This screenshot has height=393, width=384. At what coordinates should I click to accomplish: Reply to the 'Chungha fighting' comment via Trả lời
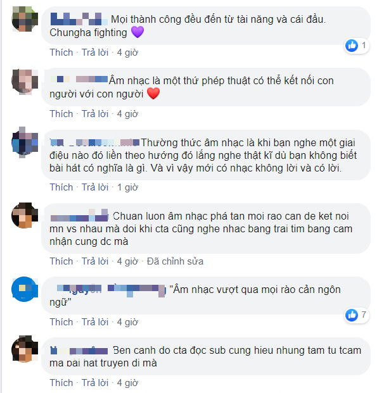pyautogui.click(x=95, y=53)
